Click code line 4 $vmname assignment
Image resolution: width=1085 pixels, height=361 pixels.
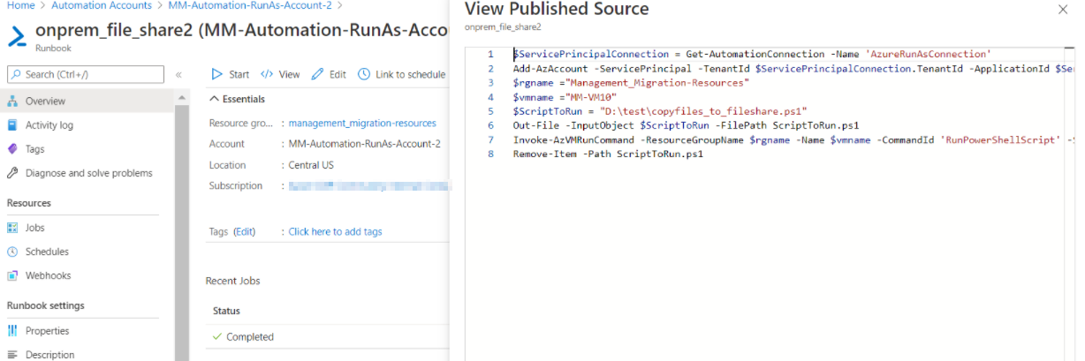565,96
